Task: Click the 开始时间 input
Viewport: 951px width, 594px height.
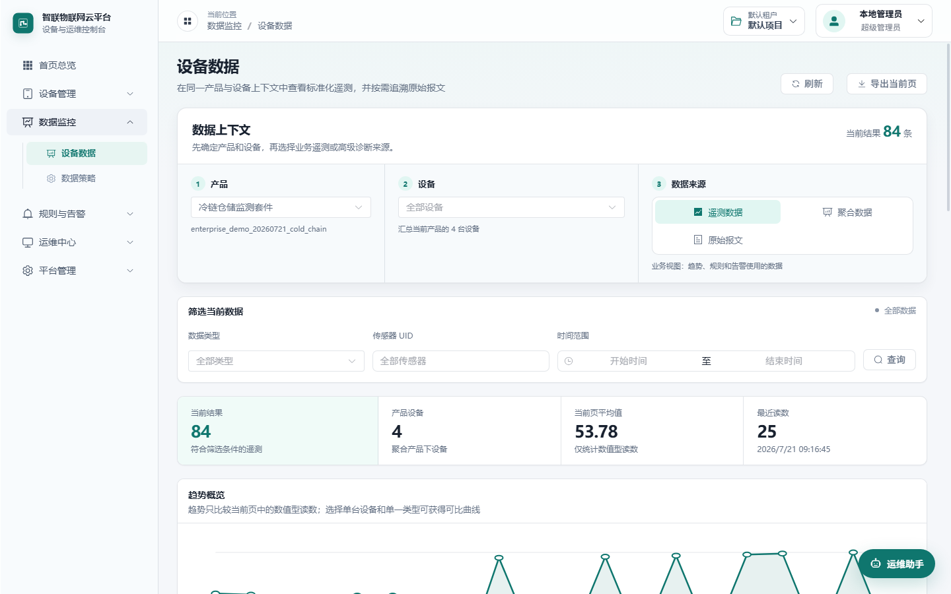Action: [629, 361]
